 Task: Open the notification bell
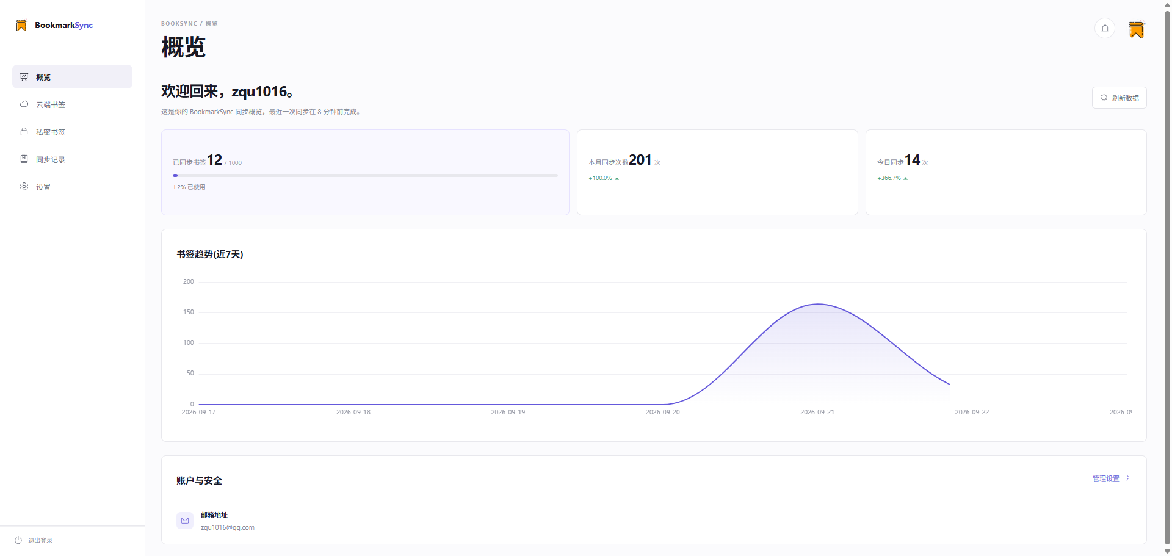click(1105, 29)
